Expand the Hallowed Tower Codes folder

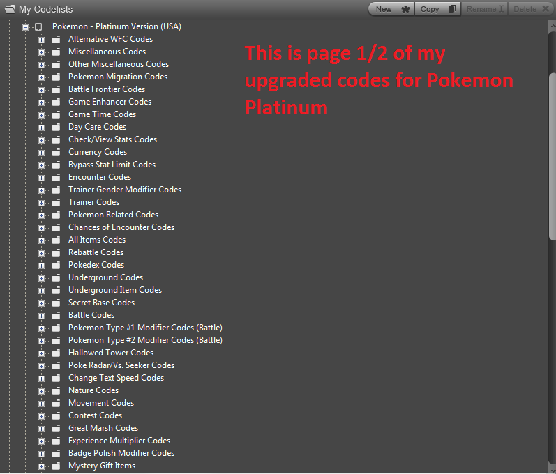coord(41,353)
